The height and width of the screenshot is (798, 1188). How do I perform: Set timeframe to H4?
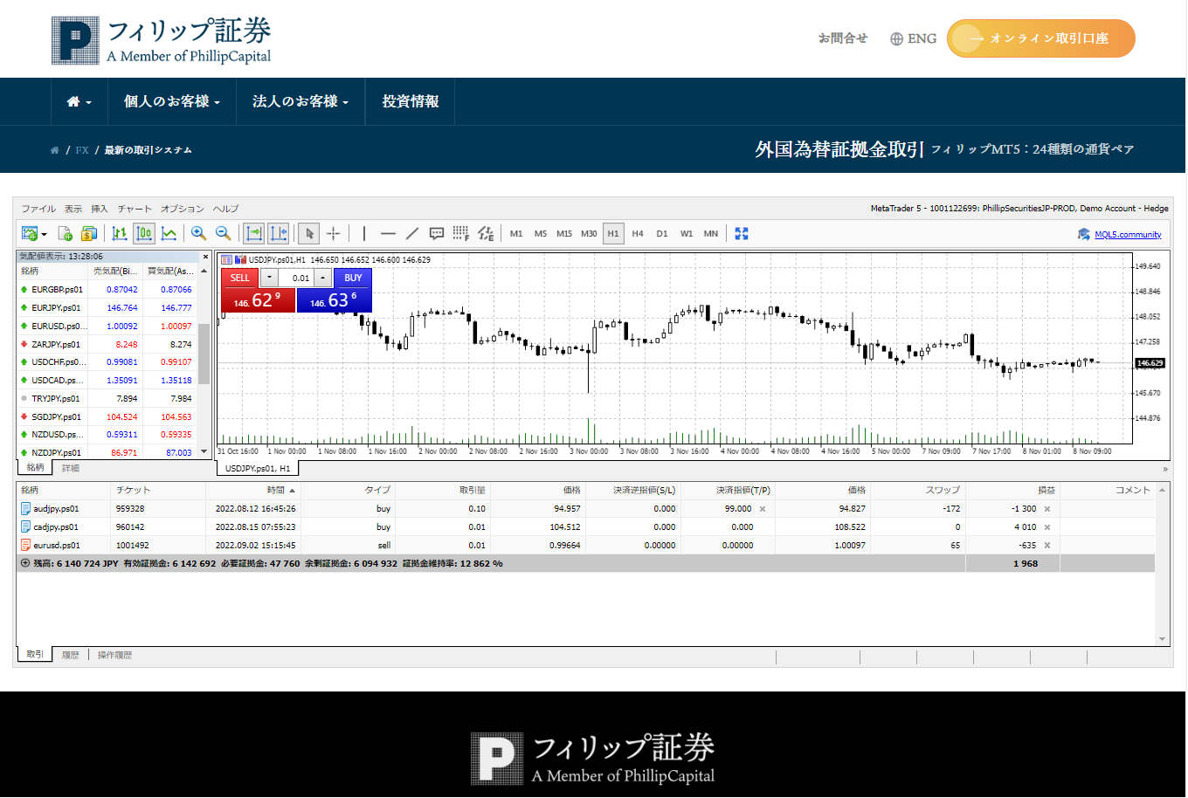638,234
